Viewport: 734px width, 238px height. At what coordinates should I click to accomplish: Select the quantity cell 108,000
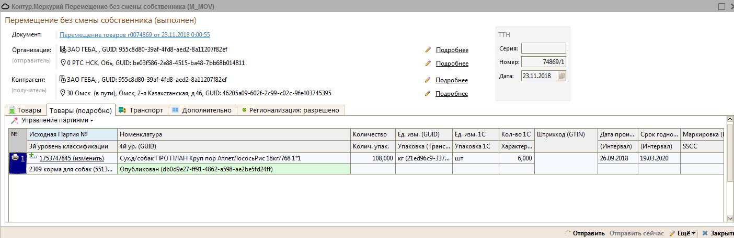(373, 158)
